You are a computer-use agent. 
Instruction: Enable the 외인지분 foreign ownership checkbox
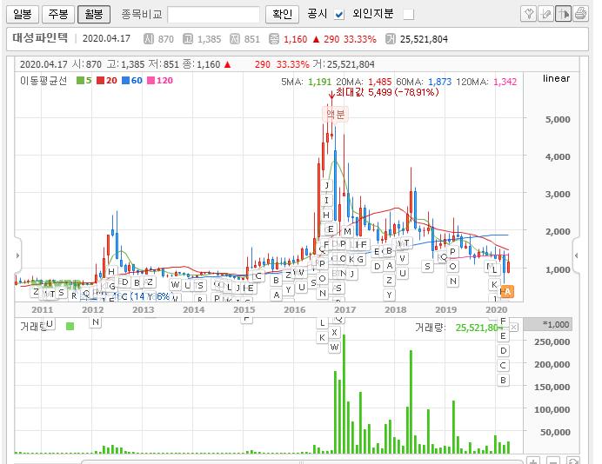[409, 15]
